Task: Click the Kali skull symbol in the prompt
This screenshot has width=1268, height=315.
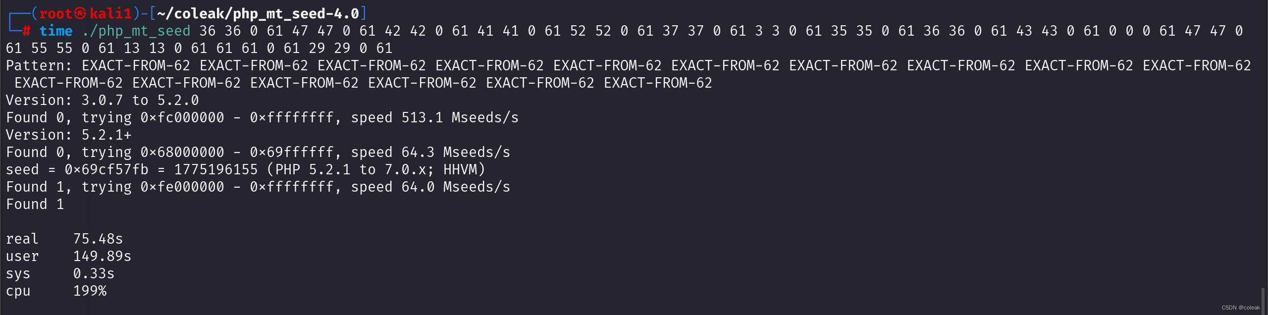Action: 80,13
